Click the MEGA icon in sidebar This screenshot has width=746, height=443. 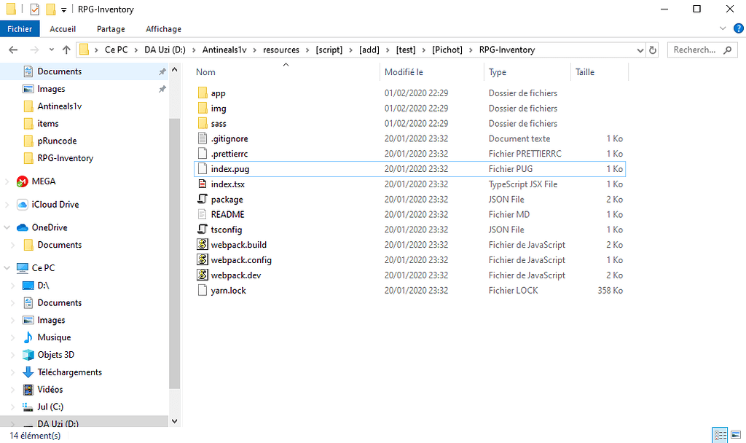point(23,181)
